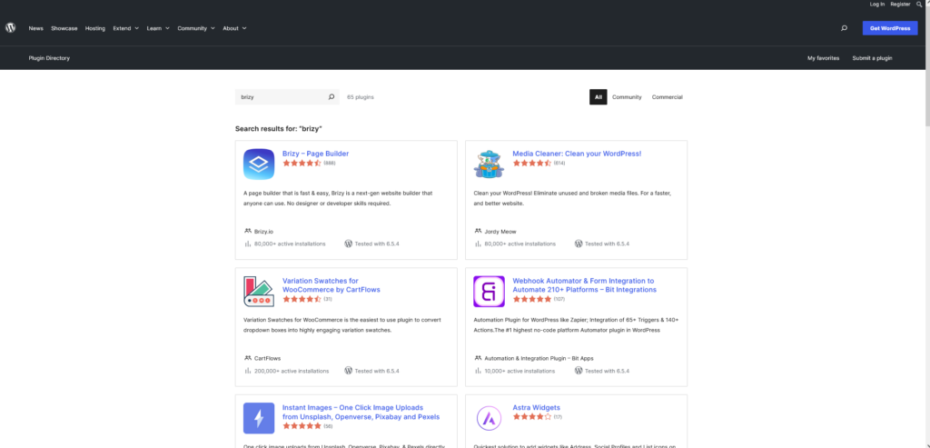Click the author icon beside Jordy Meow
930x448 pixels.
click(478, 231)
